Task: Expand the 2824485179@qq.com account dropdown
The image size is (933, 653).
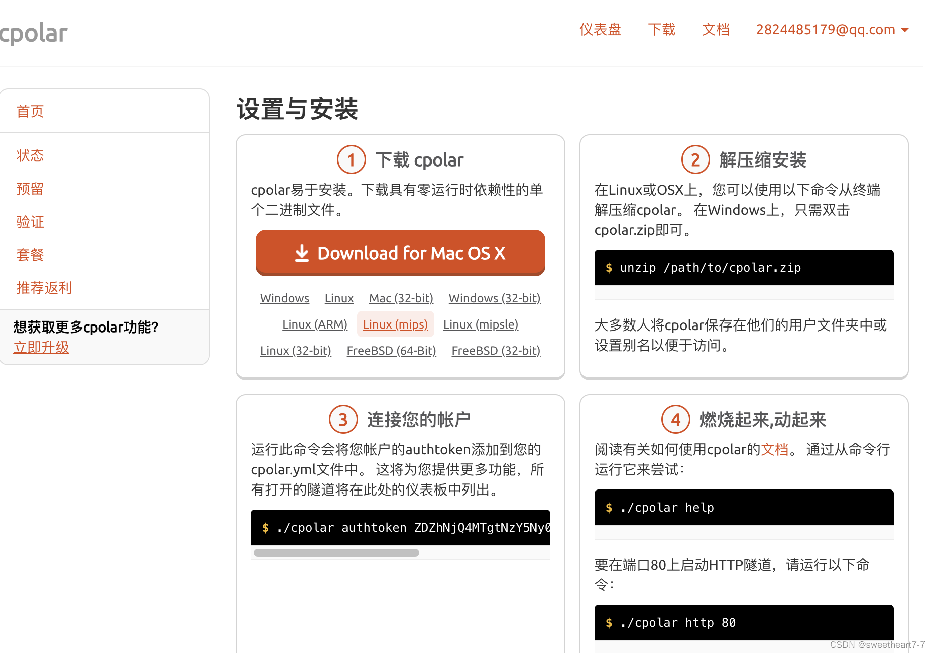Action: (832, 30)
